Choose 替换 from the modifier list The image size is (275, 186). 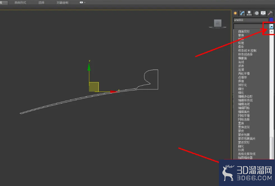tap(241, 35)
